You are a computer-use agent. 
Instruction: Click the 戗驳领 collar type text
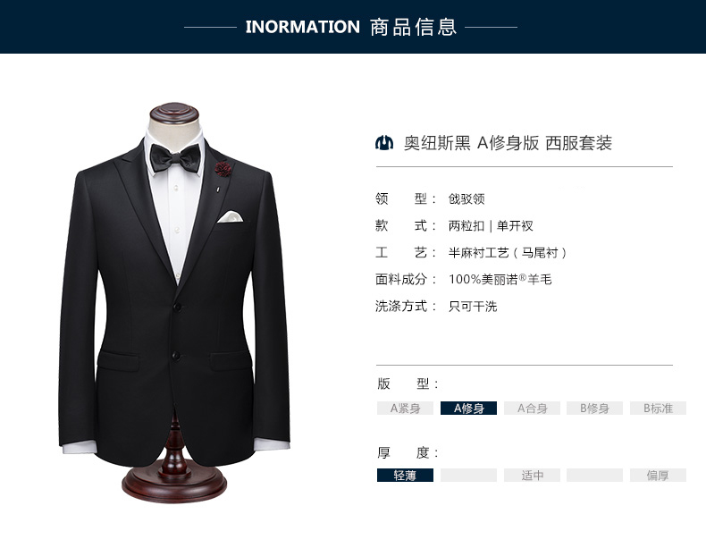click(466, 198)
